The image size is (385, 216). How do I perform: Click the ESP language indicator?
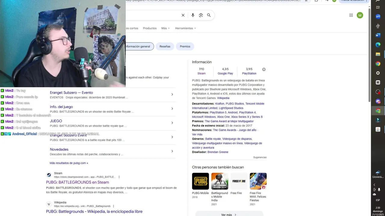[378, 200]
